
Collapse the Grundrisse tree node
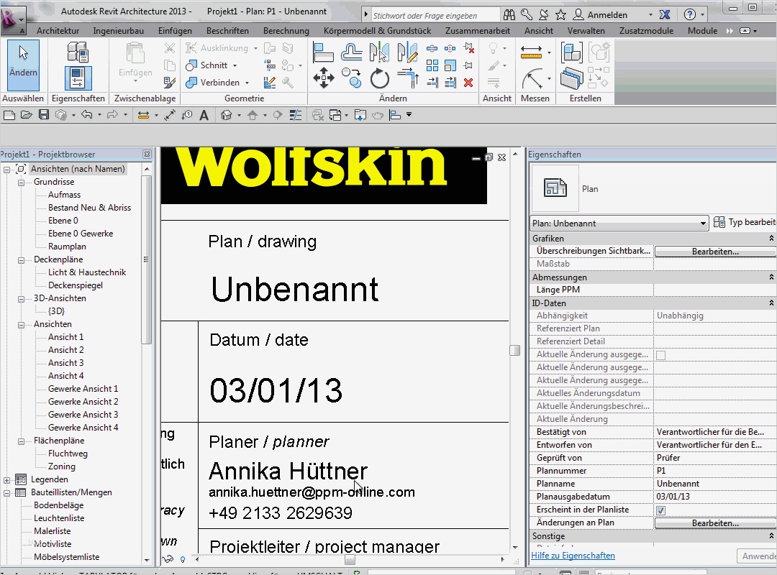(22, 183)
